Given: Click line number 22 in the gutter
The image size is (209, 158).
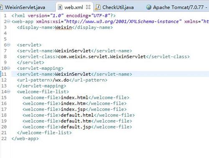Looking at the screenshot, I should 4,138.
